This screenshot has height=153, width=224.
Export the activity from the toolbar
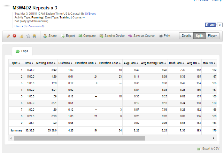click(x=68, y=36)
